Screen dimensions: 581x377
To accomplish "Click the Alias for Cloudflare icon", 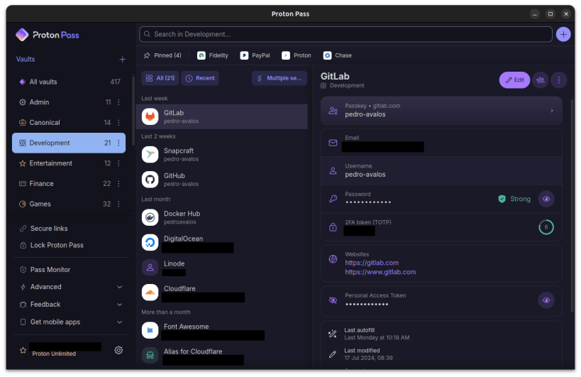I will click(x=150, y=355).
